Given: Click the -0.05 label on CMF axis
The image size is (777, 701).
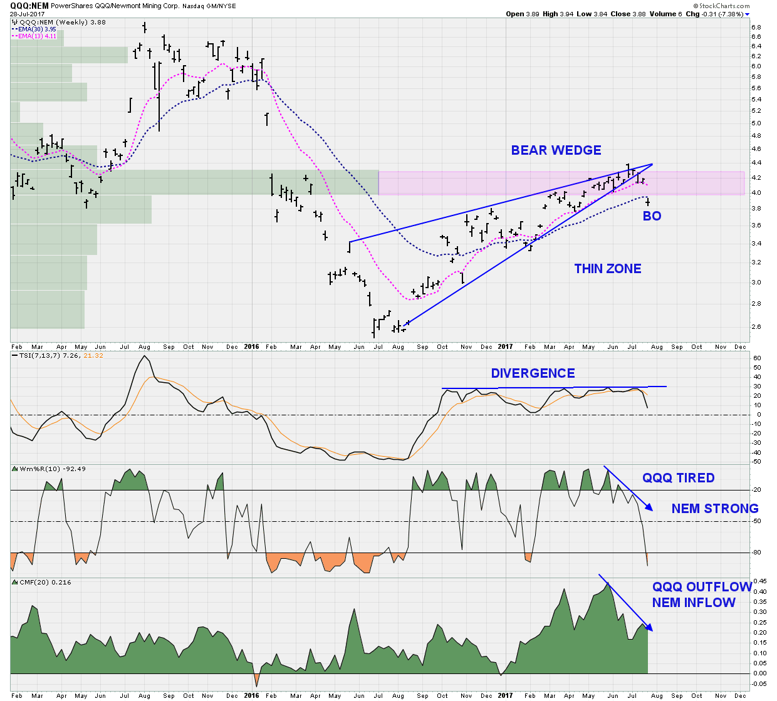Looking at the screenshot, I should pos(759,683).
